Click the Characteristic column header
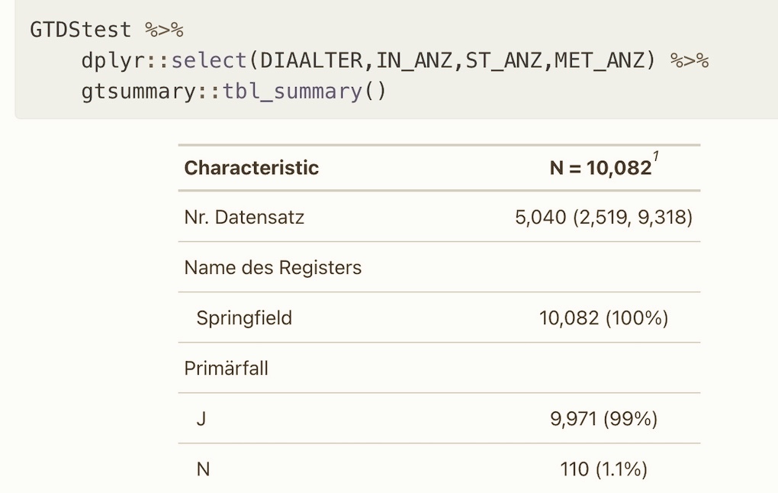This screenshot has height=493, width=778. 252,168
